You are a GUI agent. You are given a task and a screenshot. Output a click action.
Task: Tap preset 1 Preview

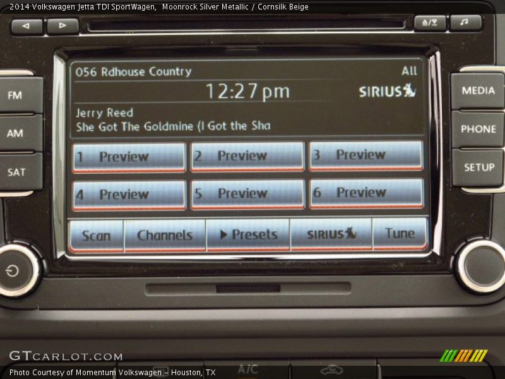[129, 157]
